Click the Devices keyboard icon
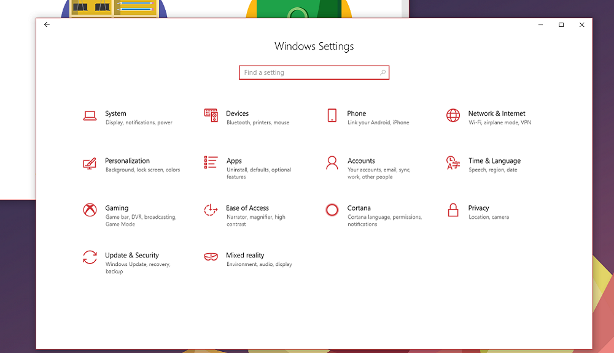The width and height of the screenshot is (614, 353). click(x=211, y=115)
